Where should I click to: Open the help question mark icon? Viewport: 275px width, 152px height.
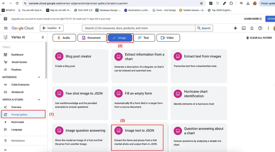[260, 28]
